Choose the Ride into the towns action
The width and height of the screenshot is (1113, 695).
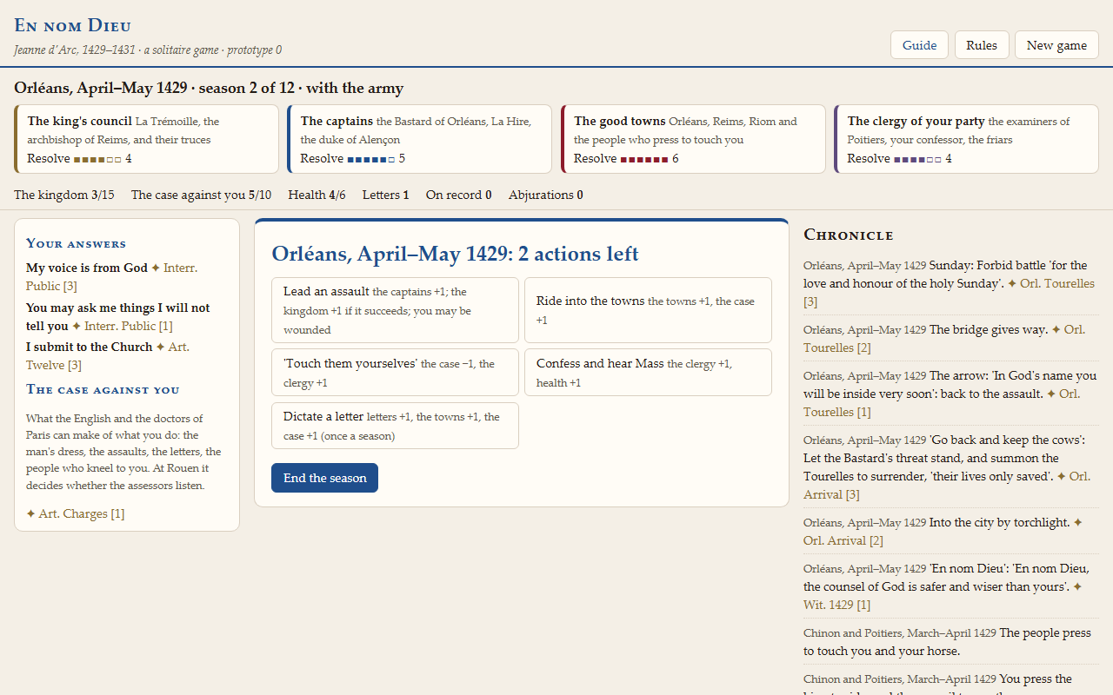point(648,310)
